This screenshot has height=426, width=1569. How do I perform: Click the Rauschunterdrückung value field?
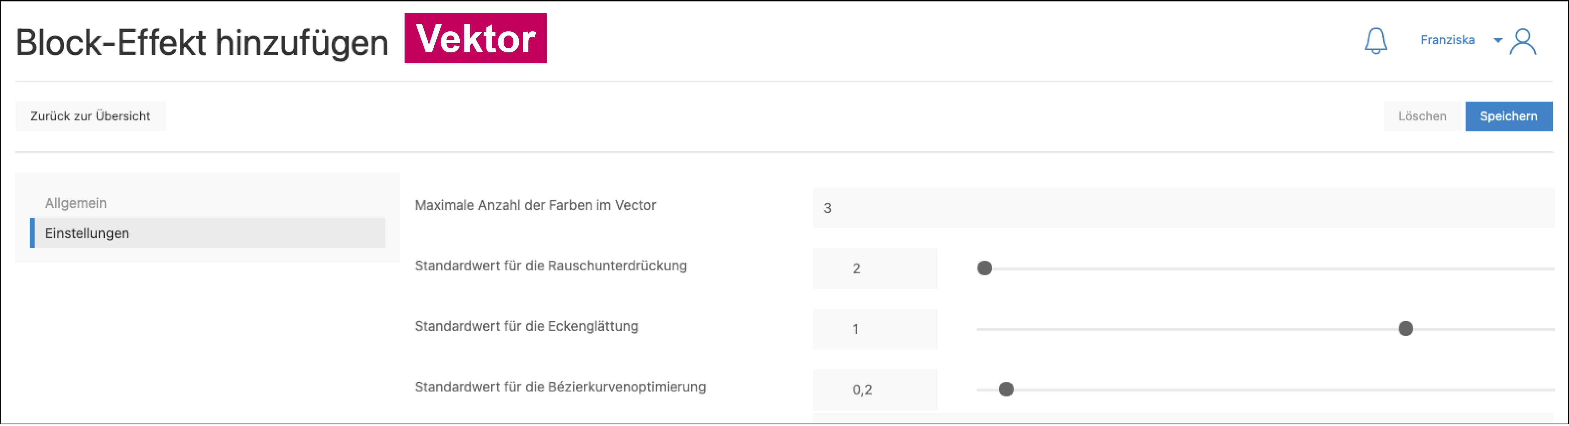pyautogui.click(x=875, y=269)
